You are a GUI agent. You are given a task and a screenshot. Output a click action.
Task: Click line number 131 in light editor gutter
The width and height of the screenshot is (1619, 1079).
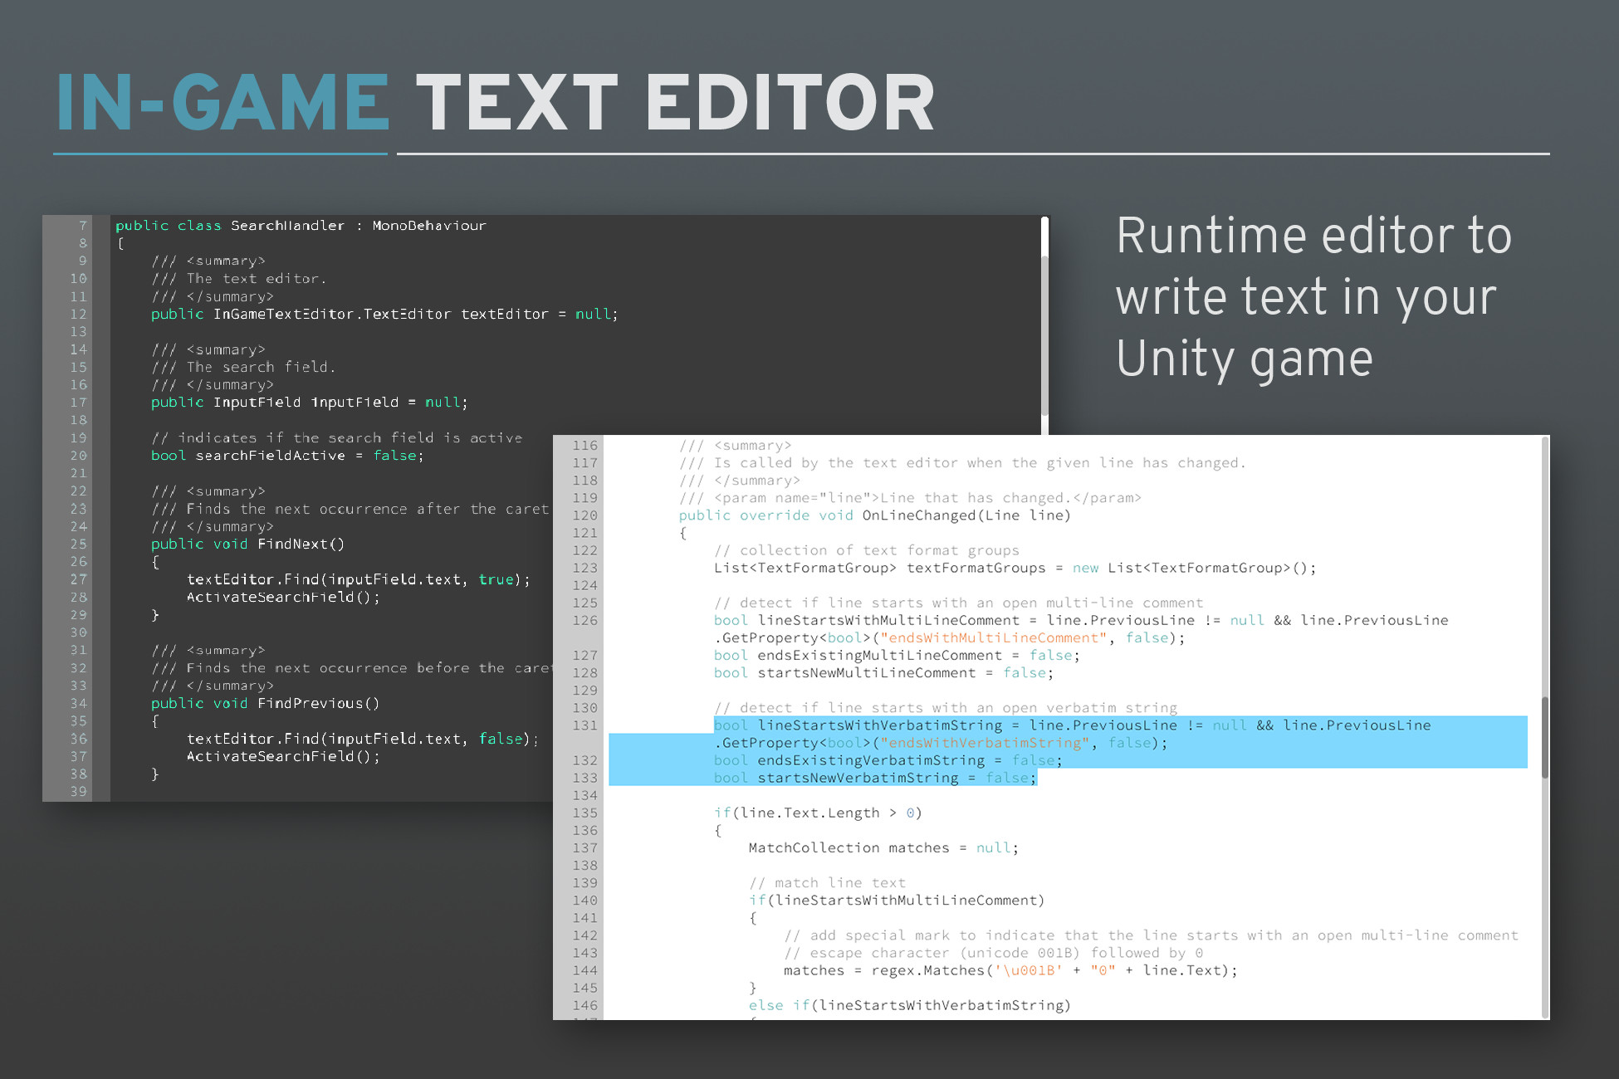pyautogui.click(x=585, y=725)
